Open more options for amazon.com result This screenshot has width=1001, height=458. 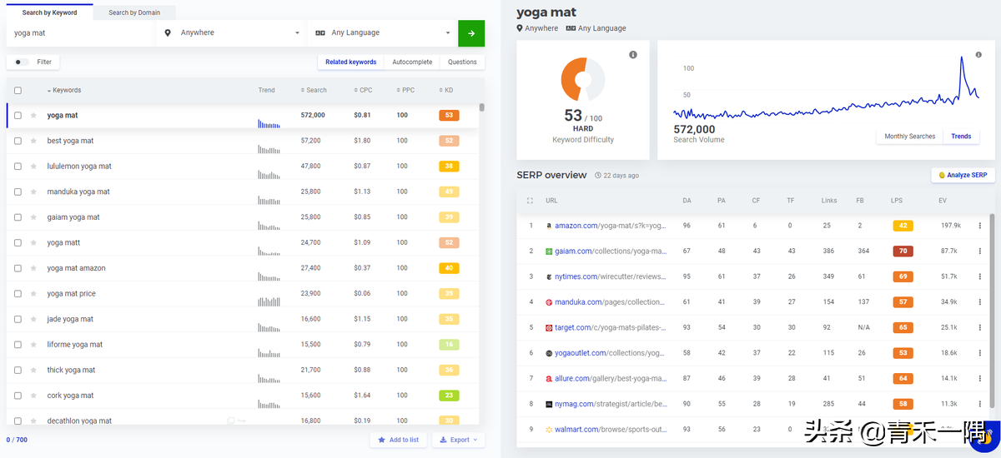pyautogui.click(x=979, y=226)
